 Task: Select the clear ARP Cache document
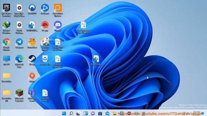pyautogui.click(x=45, y=96)
